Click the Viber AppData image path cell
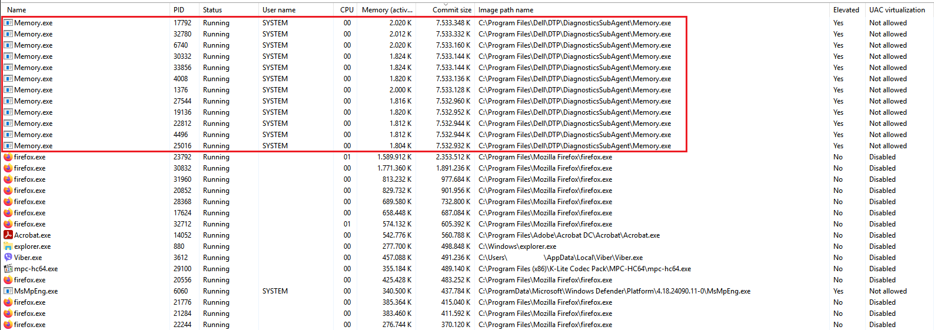The height and width of the screenshot is (330, 934). click(x=560, y=258)
